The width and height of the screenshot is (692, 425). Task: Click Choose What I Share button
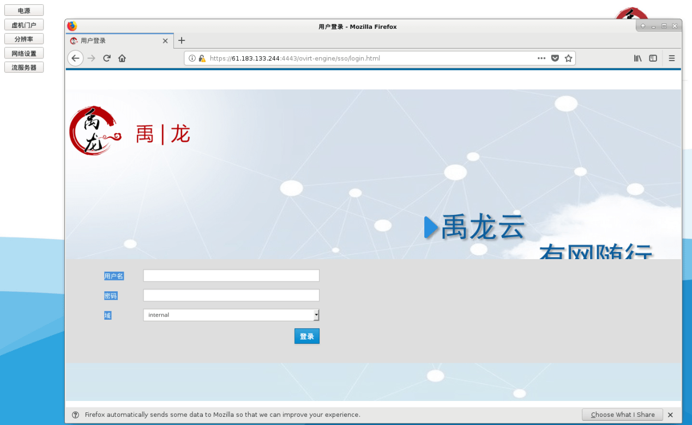pos(622,415)
